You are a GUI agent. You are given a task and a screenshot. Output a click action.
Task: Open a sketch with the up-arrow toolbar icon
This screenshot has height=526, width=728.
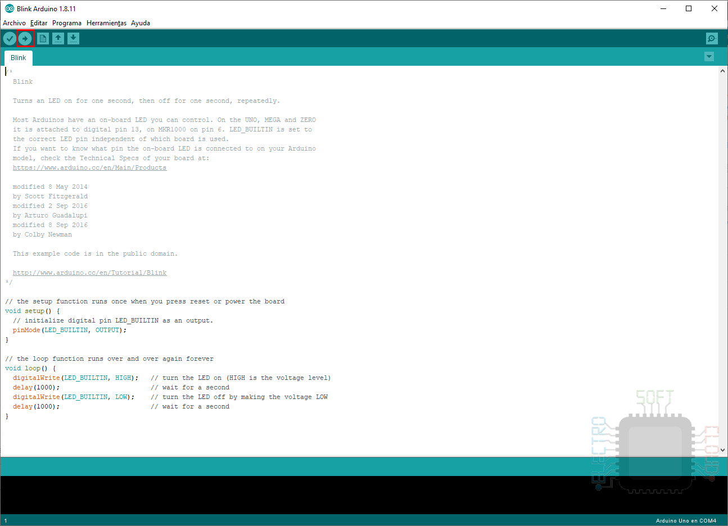click(58, 38)
